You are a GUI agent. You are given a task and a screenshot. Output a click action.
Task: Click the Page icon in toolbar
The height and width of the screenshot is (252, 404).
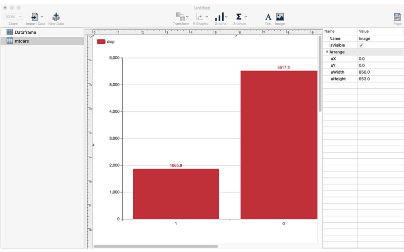coord(397,17)
